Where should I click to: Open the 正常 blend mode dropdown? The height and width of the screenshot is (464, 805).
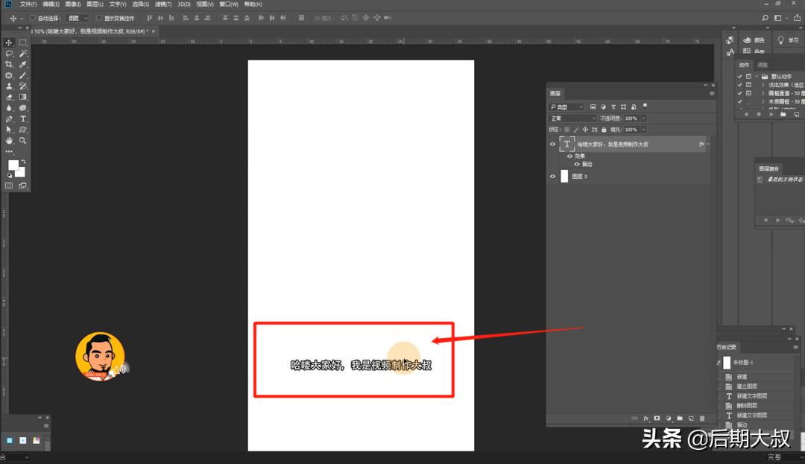tap(572, 118)
